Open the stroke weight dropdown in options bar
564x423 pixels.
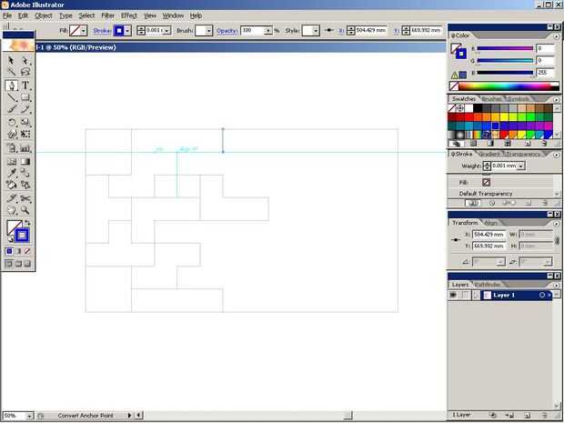(x=166, y=31)
